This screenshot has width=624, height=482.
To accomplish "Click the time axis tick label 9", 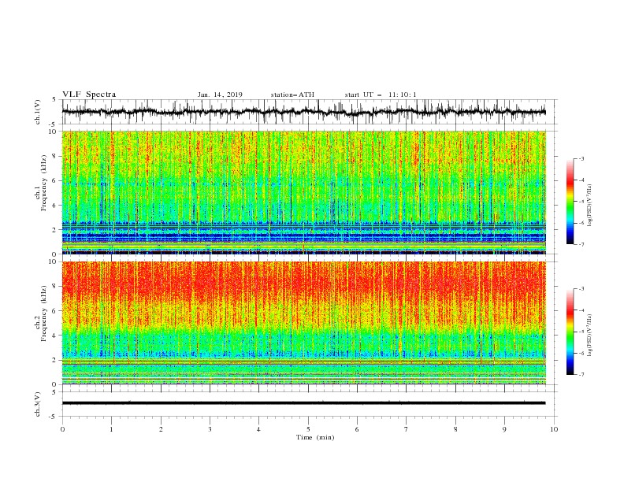I will point(504,429).
